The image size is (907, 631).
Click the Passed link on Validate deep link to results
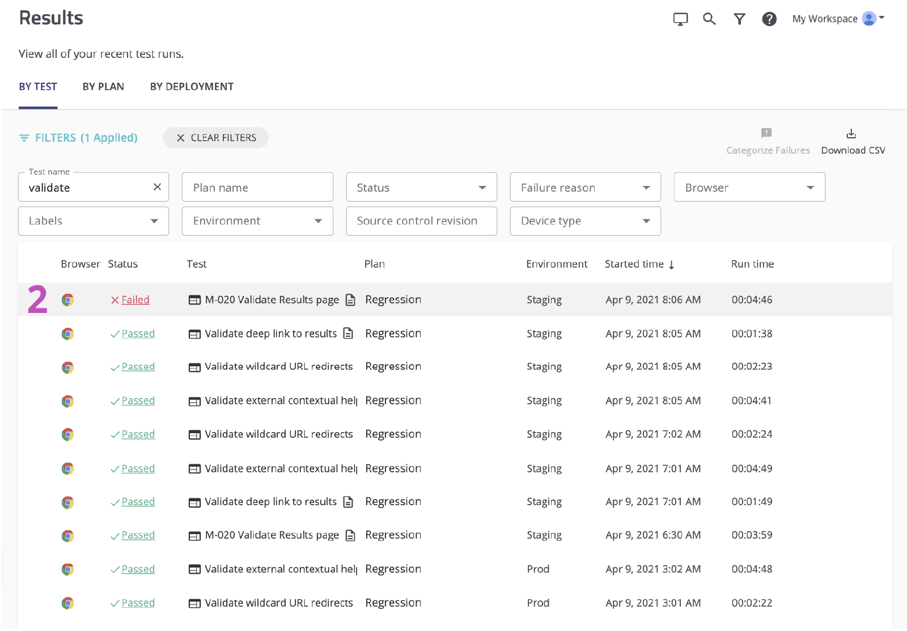pos(138,333)
